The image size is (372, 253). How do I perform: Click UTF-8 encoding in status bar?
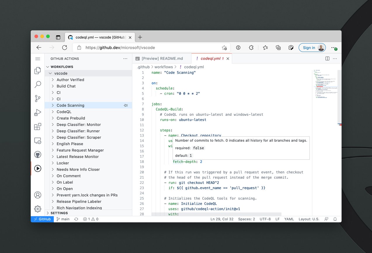[265, 219]
